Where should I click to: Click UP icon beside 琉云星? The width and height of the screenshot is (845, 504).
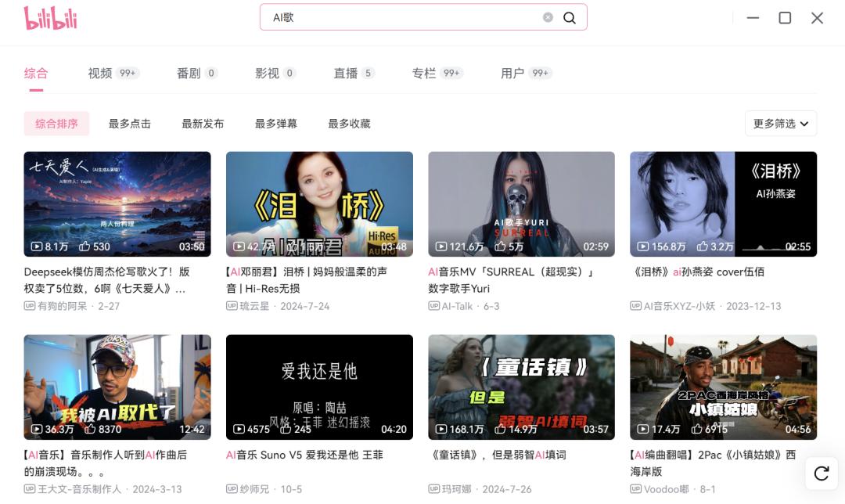pyautogui.click(x=232, y=306)
